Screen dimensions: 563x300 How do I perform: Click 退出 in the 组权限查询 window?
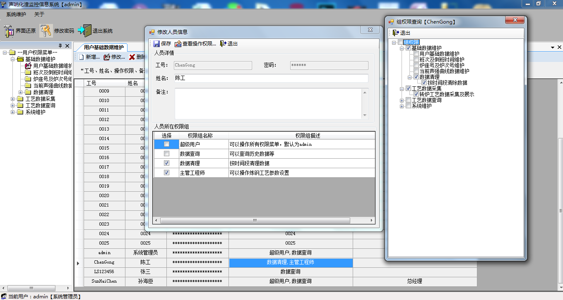(401, 33)
